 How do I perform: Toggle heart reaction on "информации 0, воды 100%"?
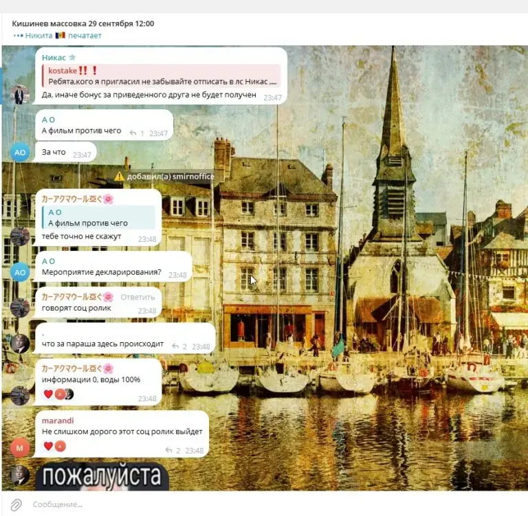tap(48, 394)
